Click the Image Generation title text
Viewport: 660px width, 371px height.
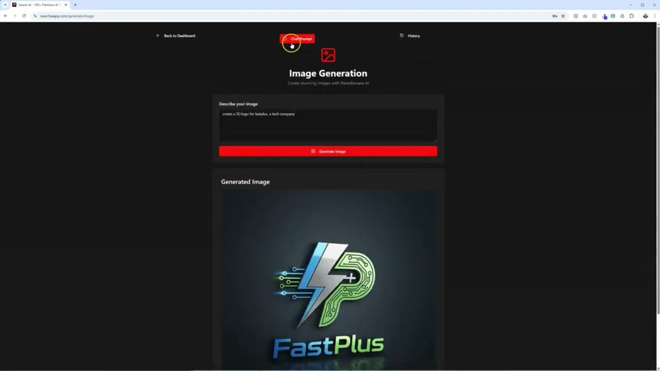coord(328,73)
